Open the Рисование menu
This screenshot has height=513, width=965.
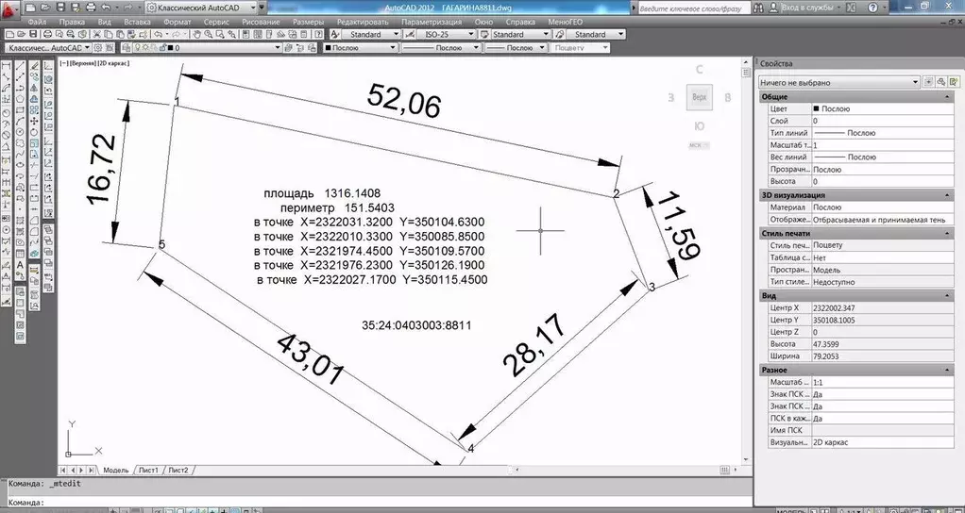click(261, 22)
